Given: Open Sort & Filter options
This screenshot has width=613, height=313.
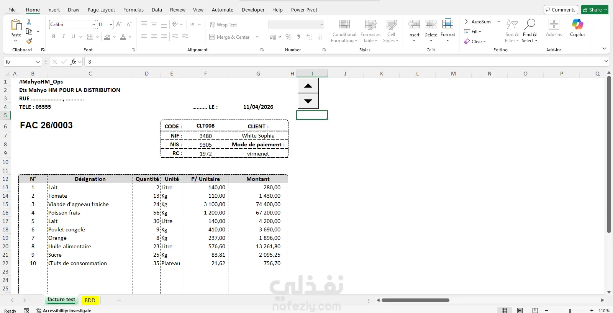Looking at the screenshot, I should 512,31.
